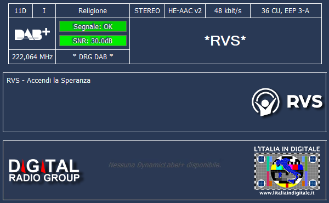Click the country code I cell
This screenshot has width=329, height=203.
click(44, 11)
